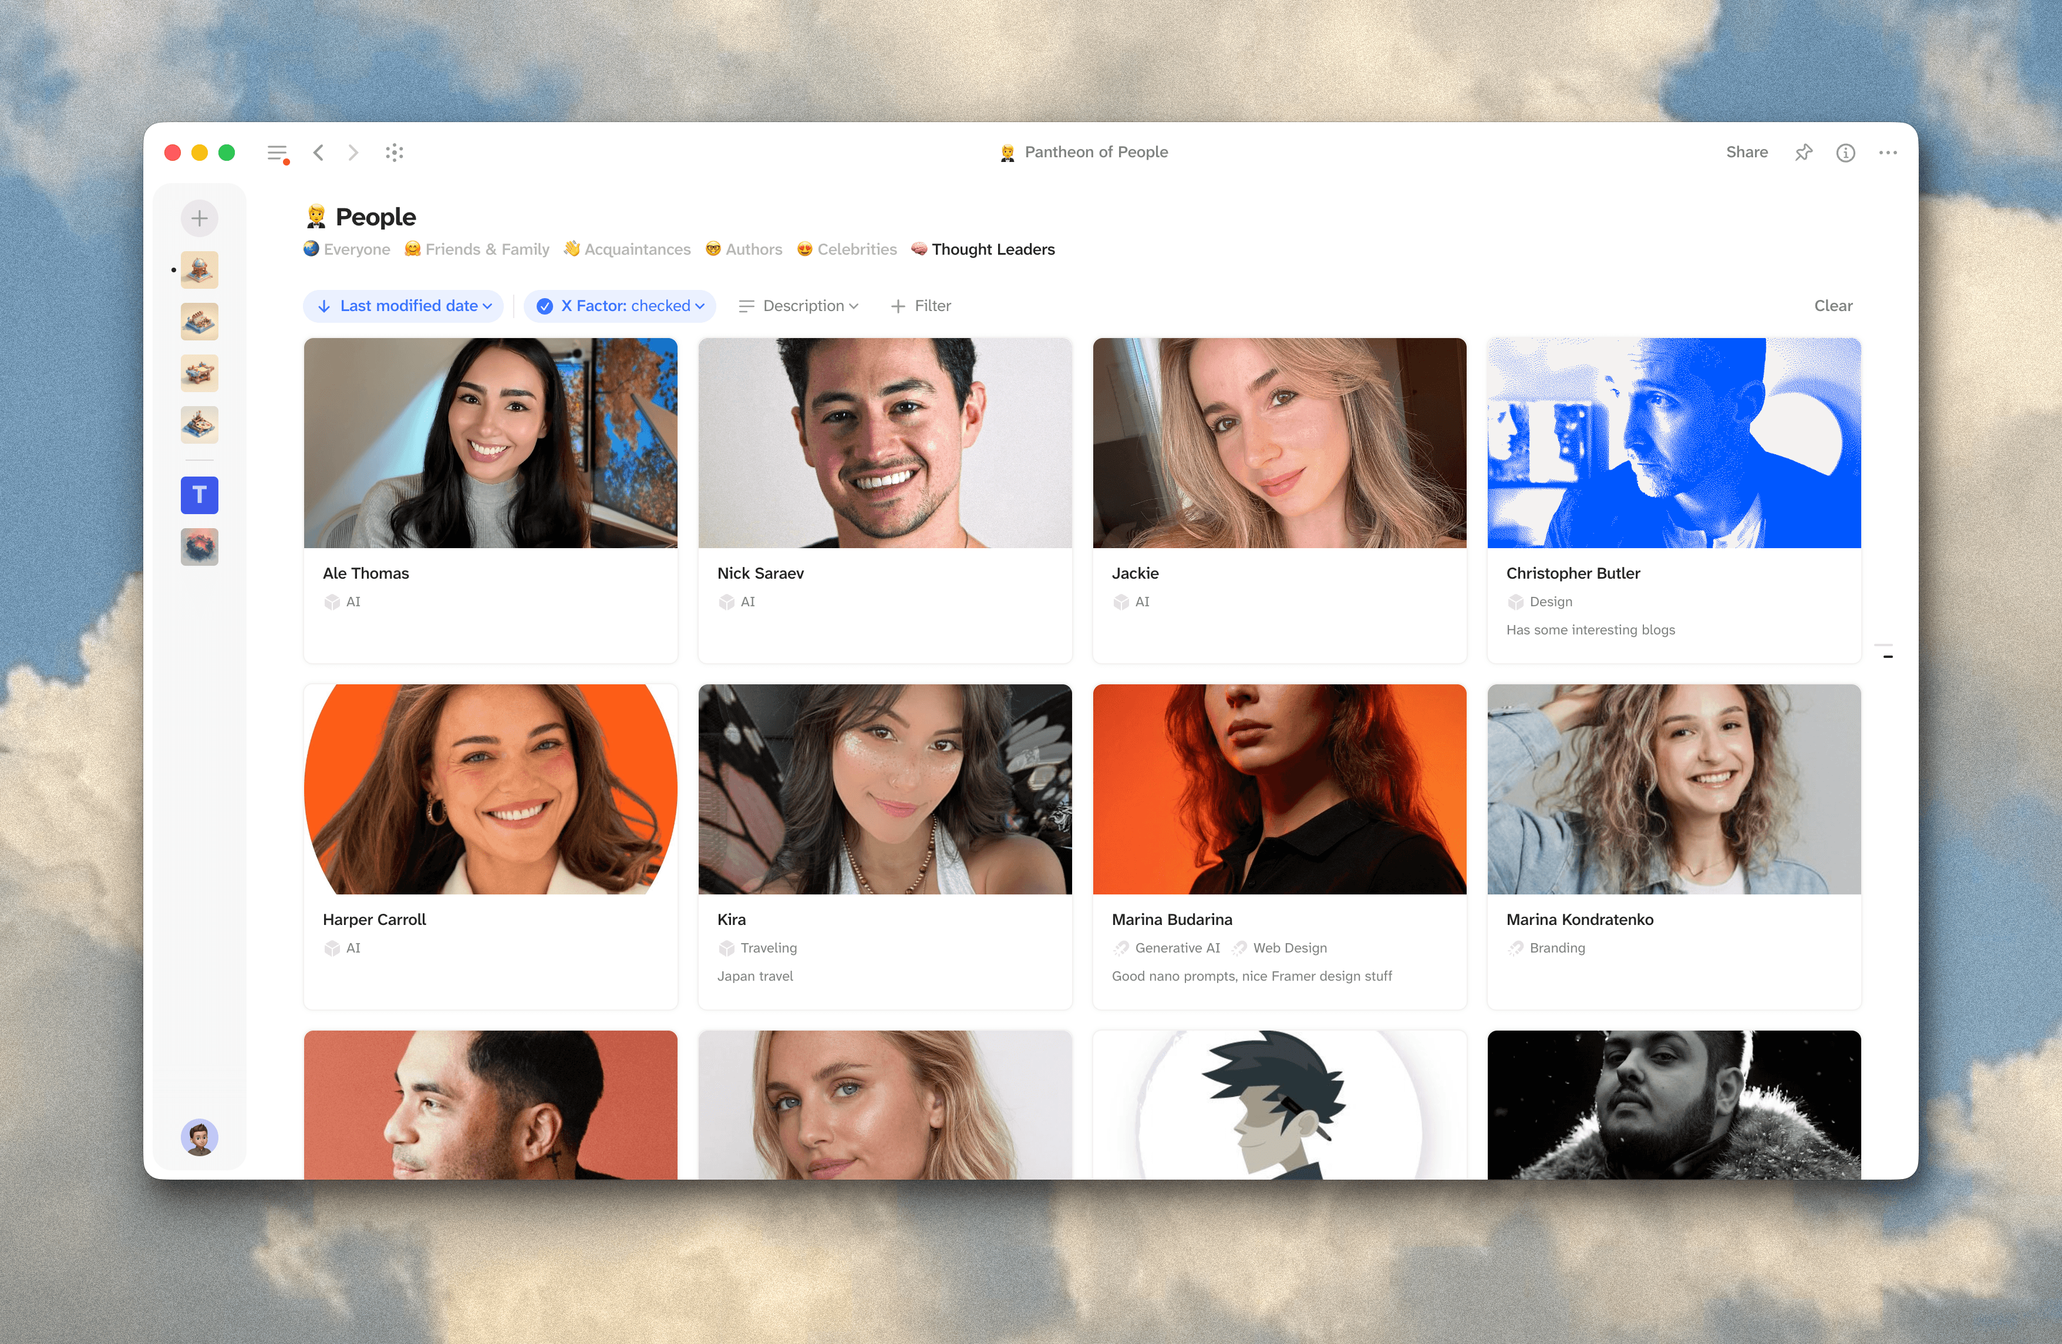This screenshot has width=2062, height=1344.
Task: Go forward with the right arrow
Action: pos(353,153)
